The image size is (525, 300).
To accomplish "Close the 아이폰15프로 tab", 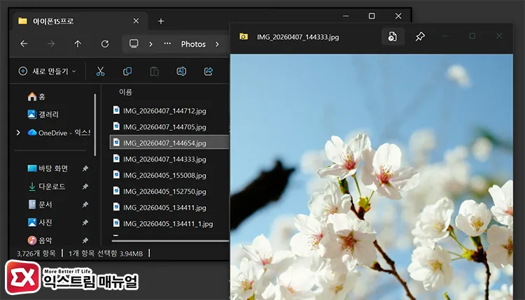I will click(136, 22).
